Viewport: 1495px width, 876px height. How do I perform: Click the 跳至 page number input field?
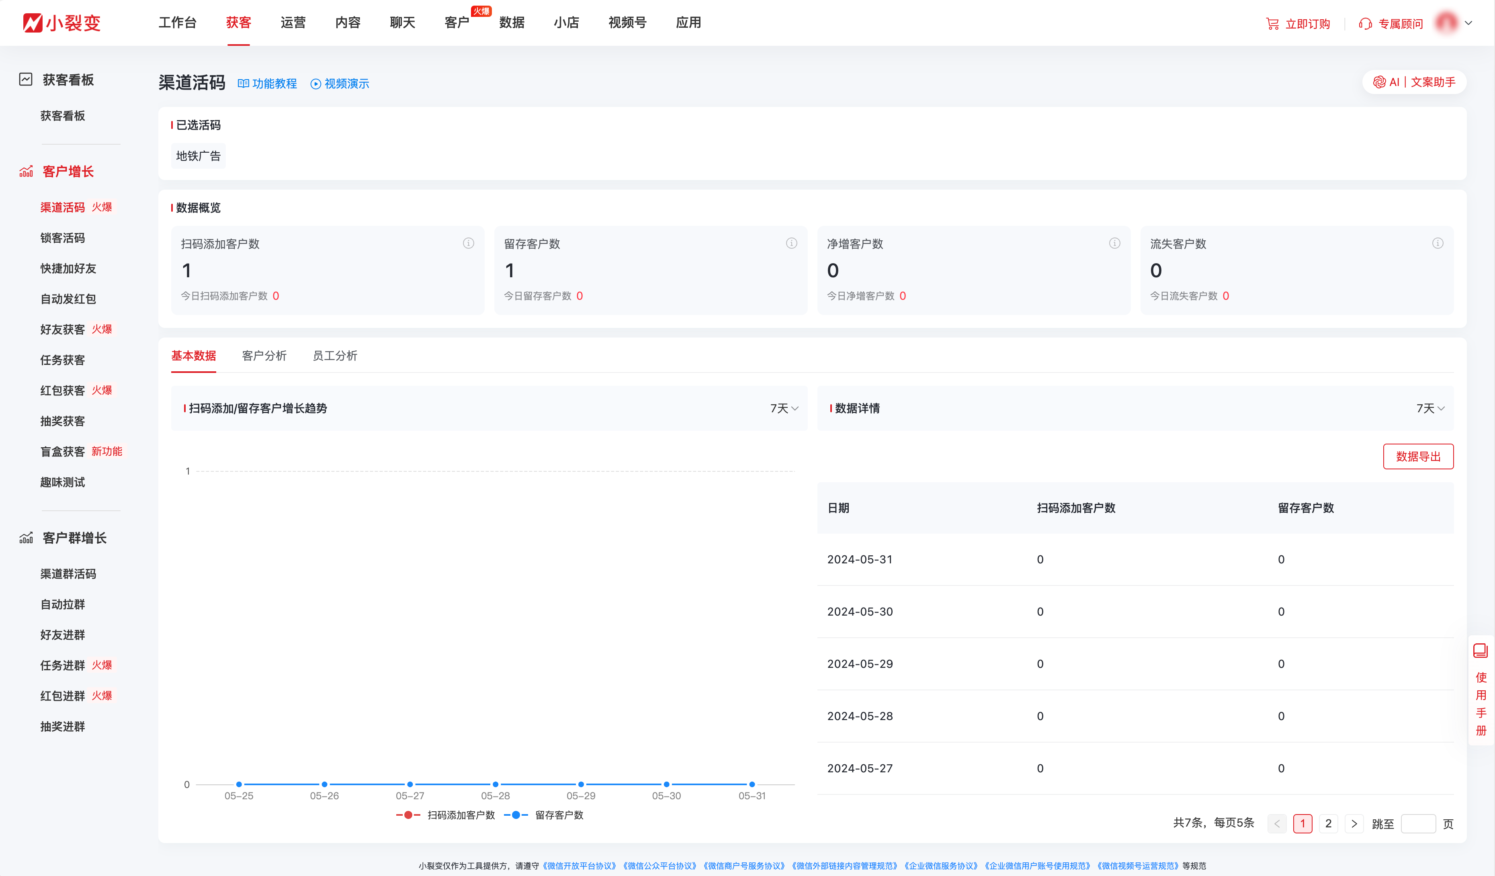point(1419,823)
